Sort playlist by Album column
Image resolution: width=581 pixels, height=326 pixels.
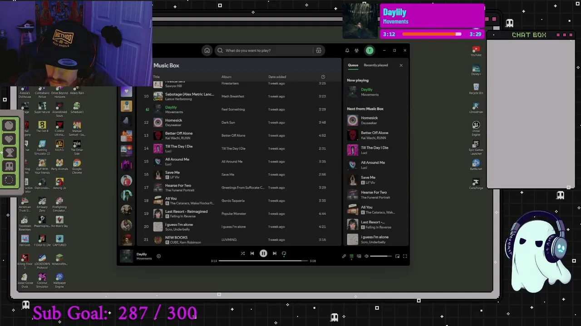[226, 77]
